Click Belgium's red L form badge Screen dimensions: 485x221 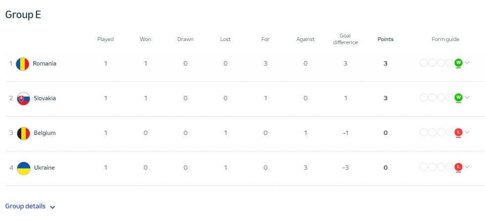(x=458, y=133)
